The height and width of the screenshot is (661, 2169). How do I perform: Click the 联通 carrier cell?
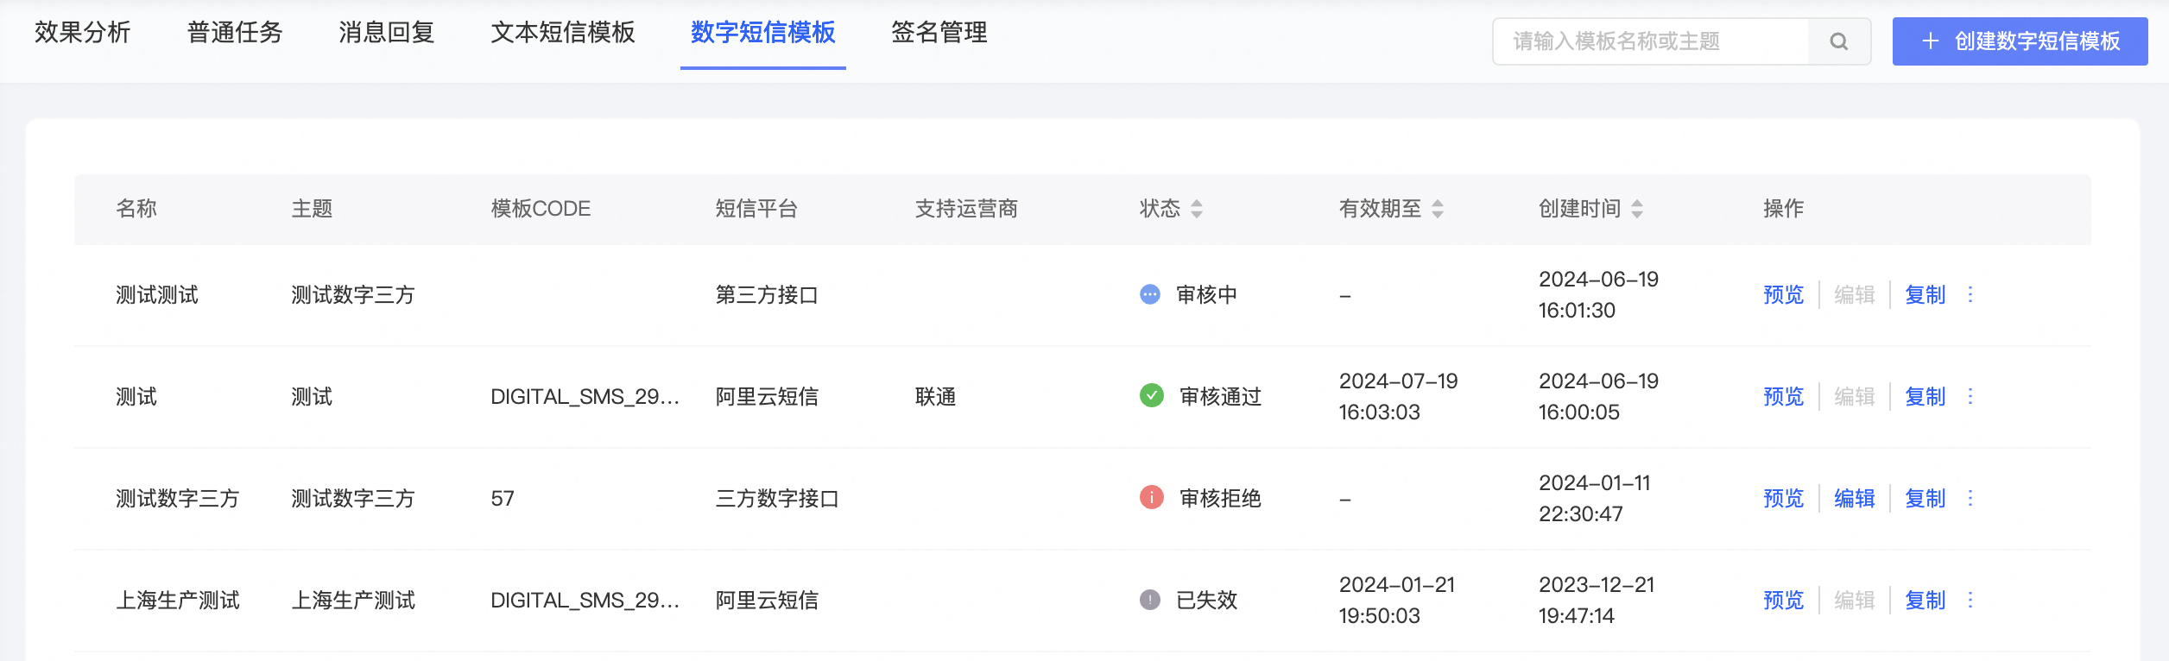(936, 397)
